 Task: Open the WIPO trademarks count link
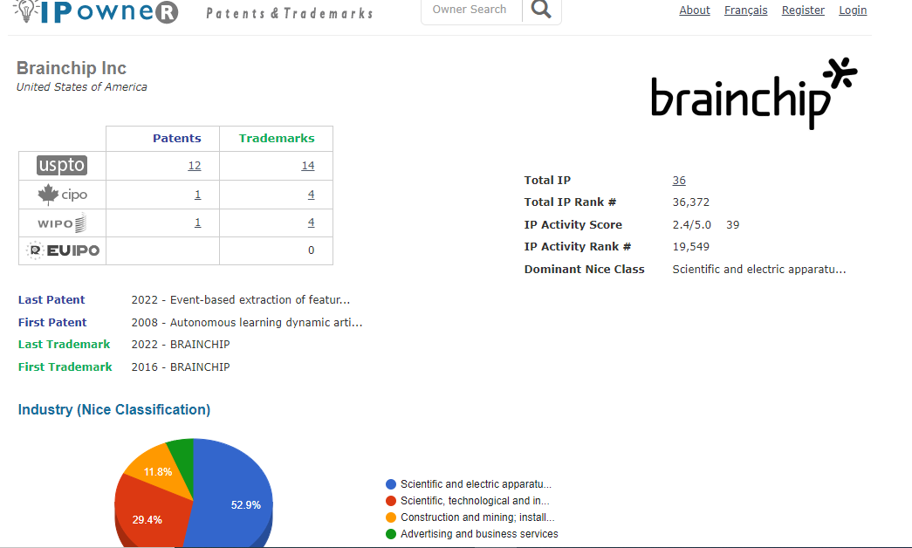312,223
